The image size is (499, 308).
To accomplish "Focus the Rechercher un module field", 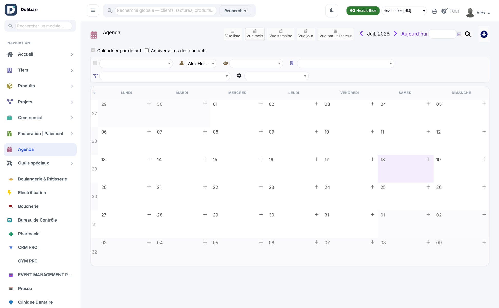I will click(44, 26).
